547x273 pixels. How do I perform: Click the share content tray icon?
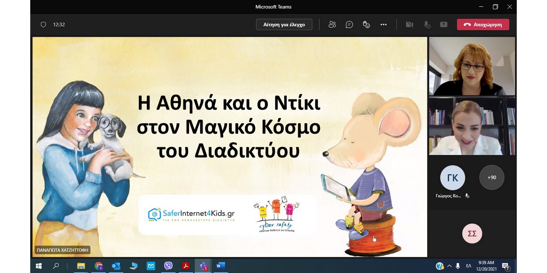pyautogui.click(x=444, y=25)
